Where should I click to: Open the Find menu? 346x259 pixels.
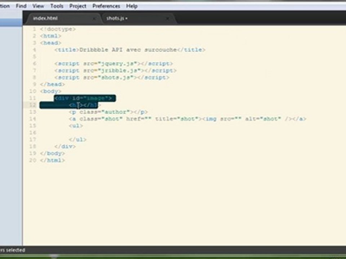(x=21, y=6)
